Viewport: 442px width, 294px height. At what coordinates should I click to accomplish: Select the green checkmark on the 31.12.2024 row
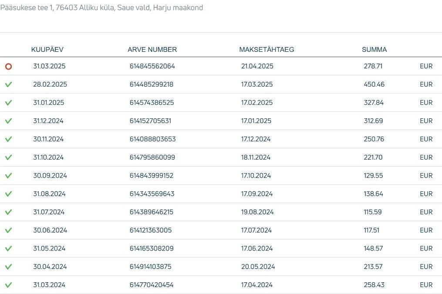pos(8,121)
